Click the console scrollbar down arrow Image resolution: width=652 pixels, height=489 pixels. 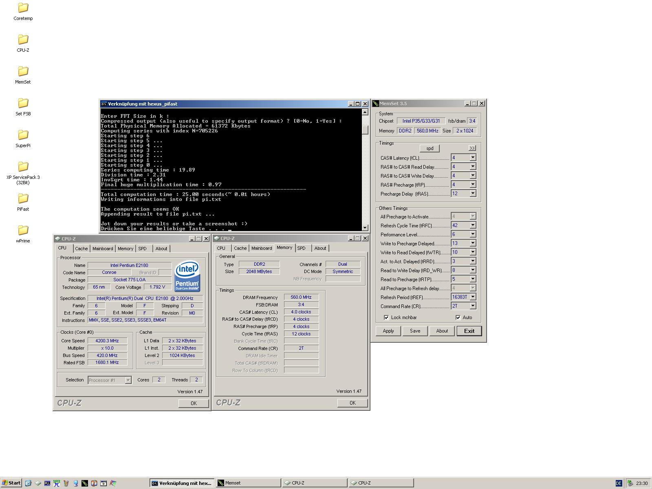click(x=365, y=228)
